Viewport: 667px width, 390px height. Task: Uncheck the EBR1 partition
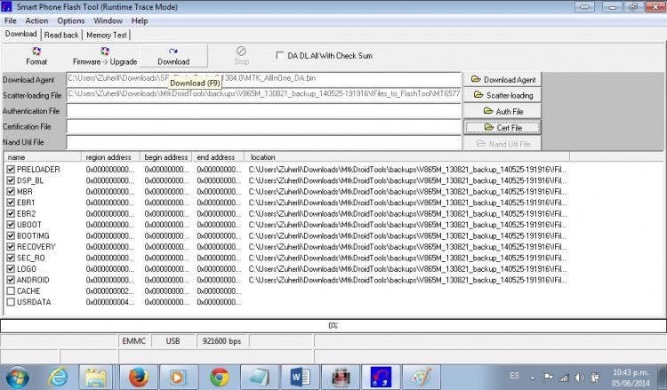[x=11, y=203]
